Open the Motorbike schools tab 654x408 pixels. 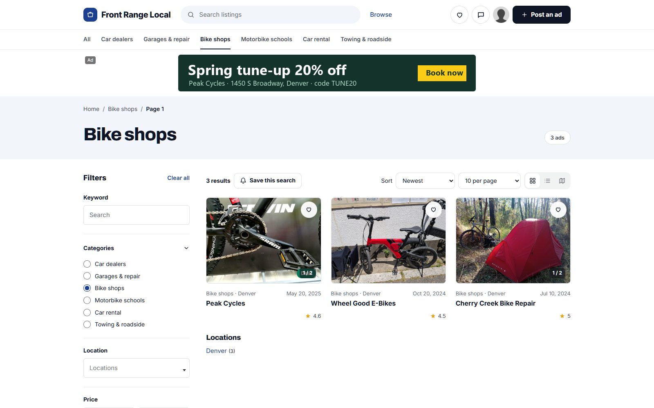pos(267,39)
